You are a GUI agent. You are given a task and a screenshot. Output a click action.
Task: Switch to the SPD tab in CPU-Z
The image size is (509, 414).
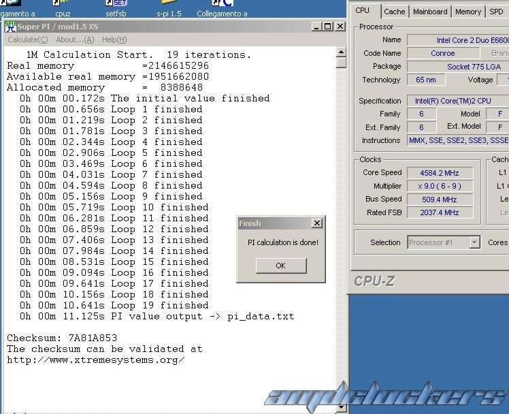point(497,12)
